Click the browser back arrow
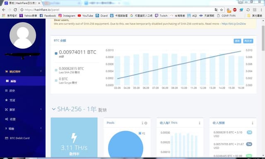The image size is (265, 159). [4, 10]
